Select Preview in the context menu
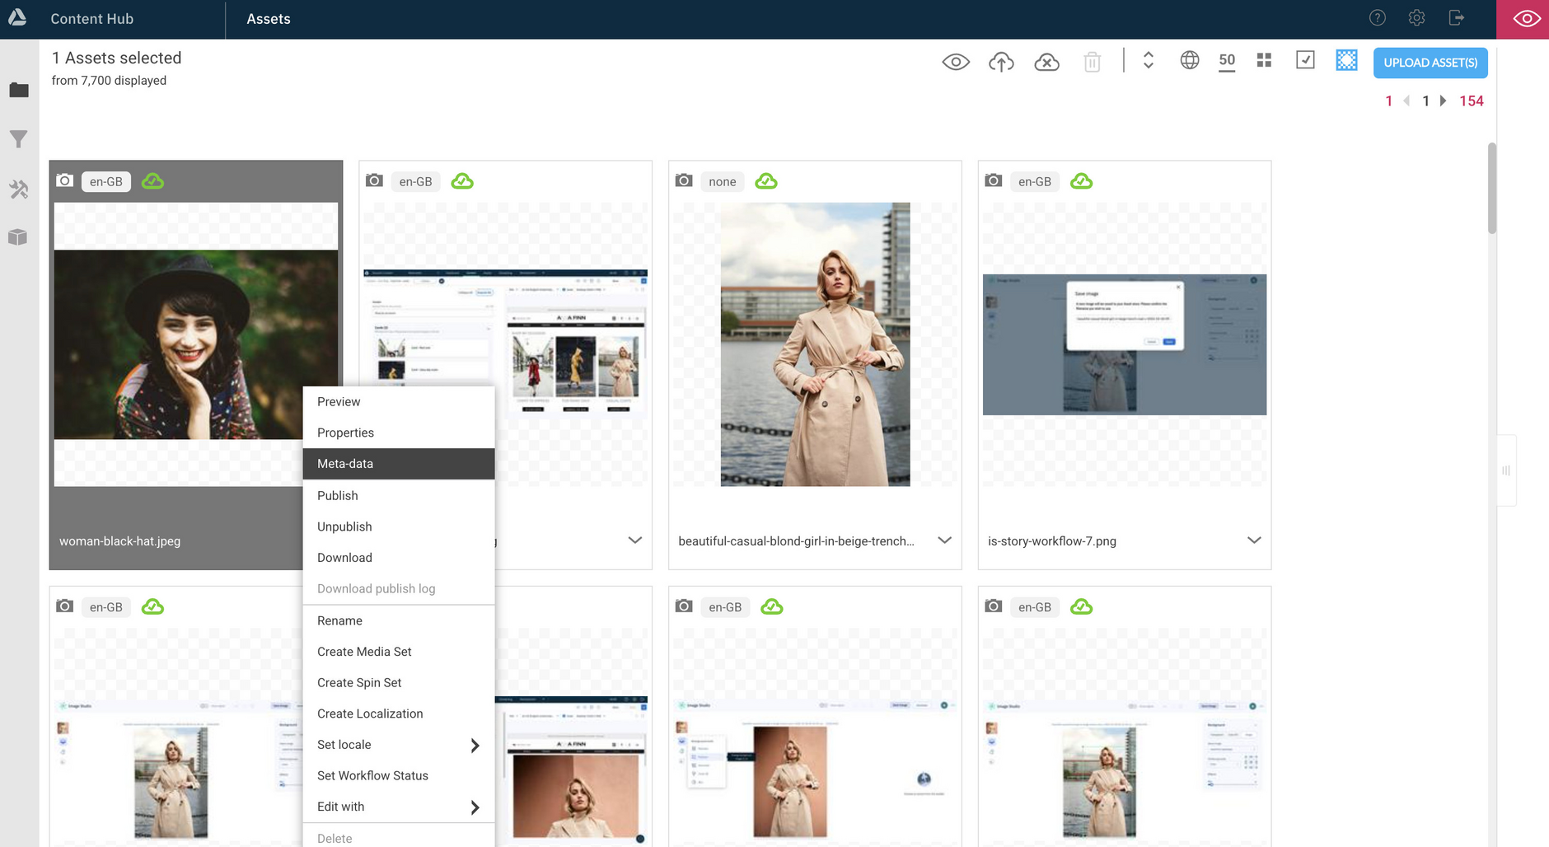The image size is (1549, 847). 399,402
